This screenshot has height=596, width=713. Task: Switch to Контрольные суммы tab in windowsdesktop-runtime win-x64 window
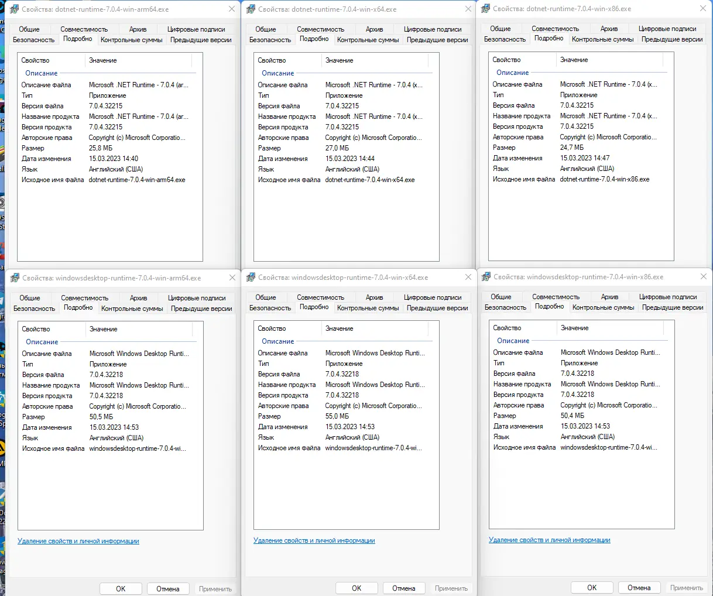coord(368,308)
